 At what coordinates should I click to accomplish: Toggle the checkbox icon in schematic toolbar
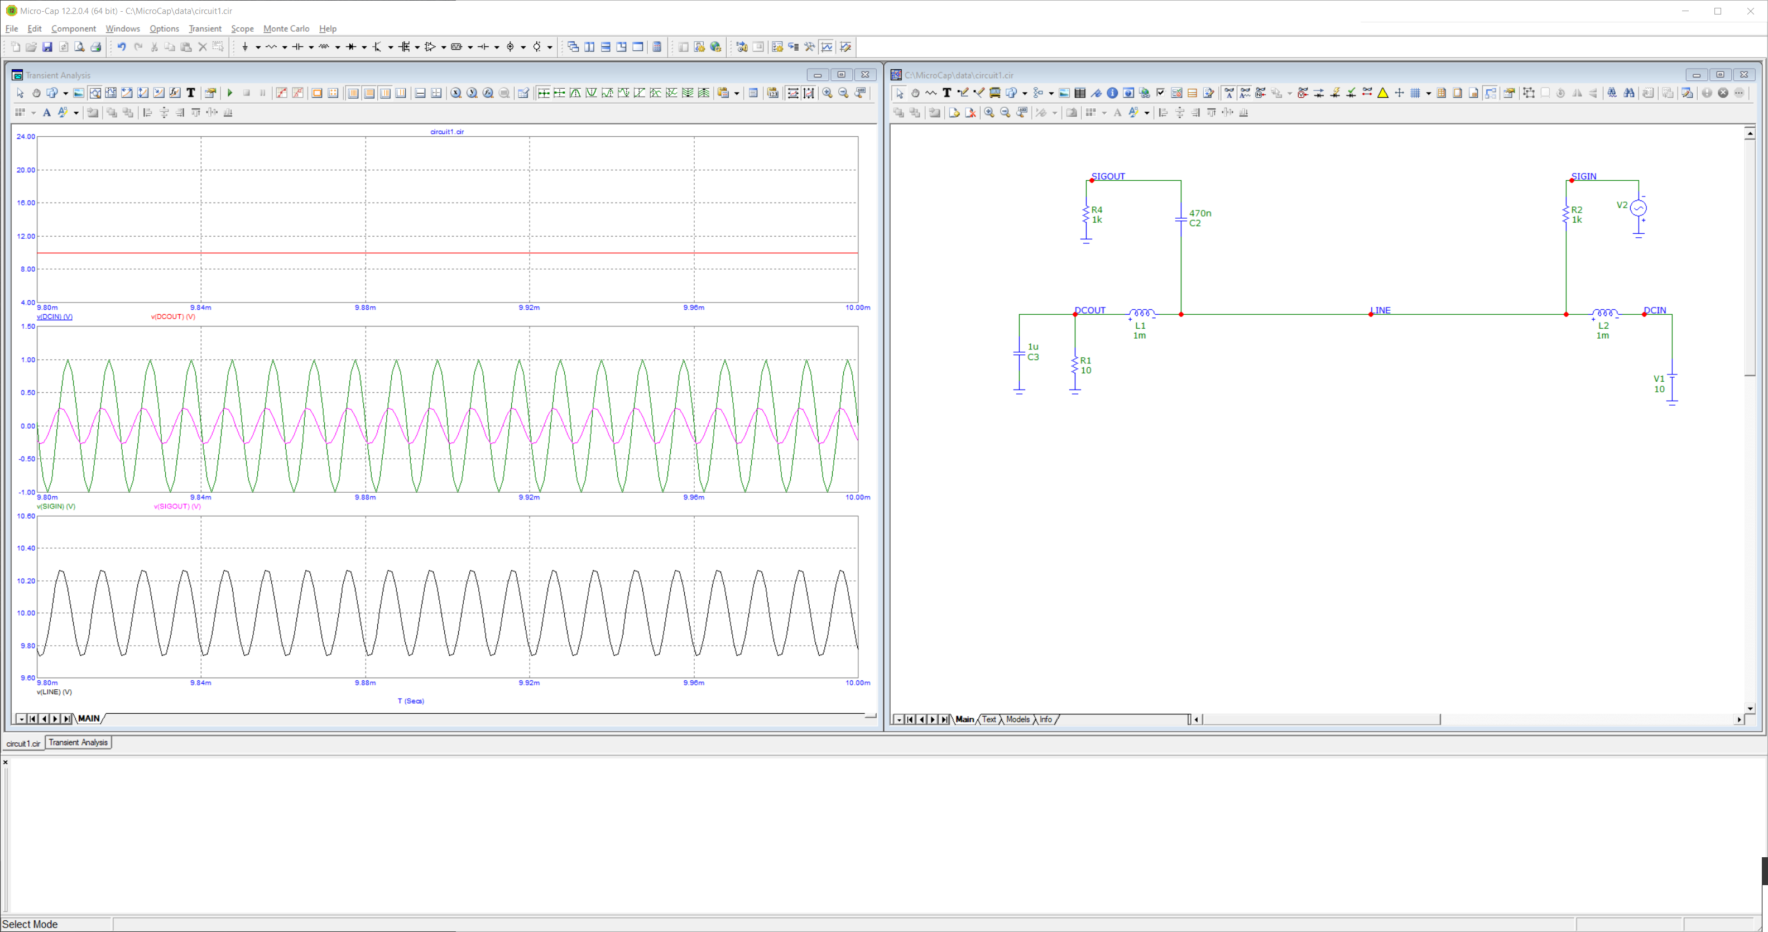click(1162, 93)
